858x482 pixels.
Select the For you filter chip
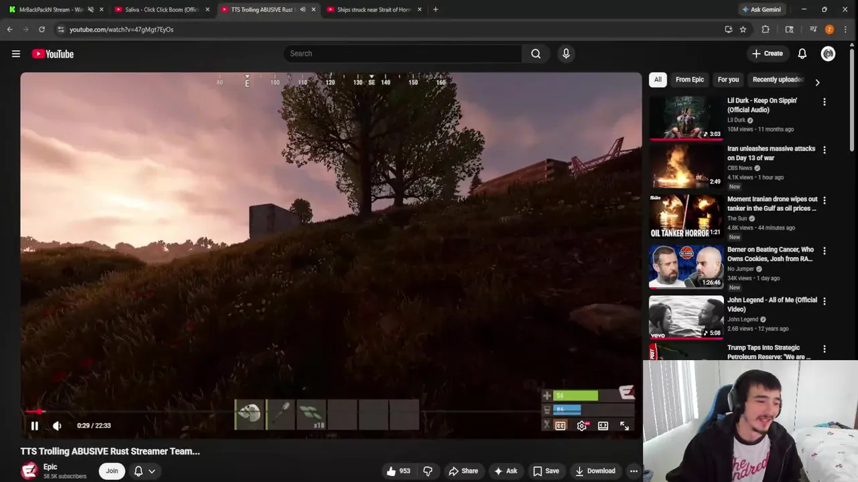[x=728, y=80]
